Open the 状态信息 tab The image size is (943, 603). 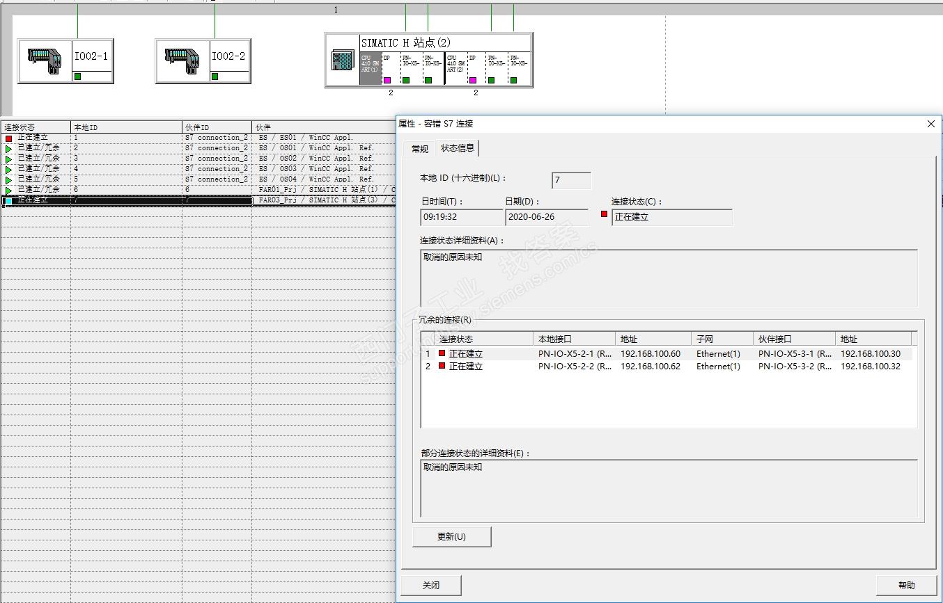coord(458,148)
